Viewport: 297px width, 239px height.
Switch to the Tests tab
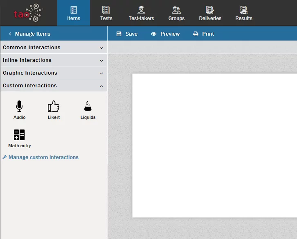point(106,13)
